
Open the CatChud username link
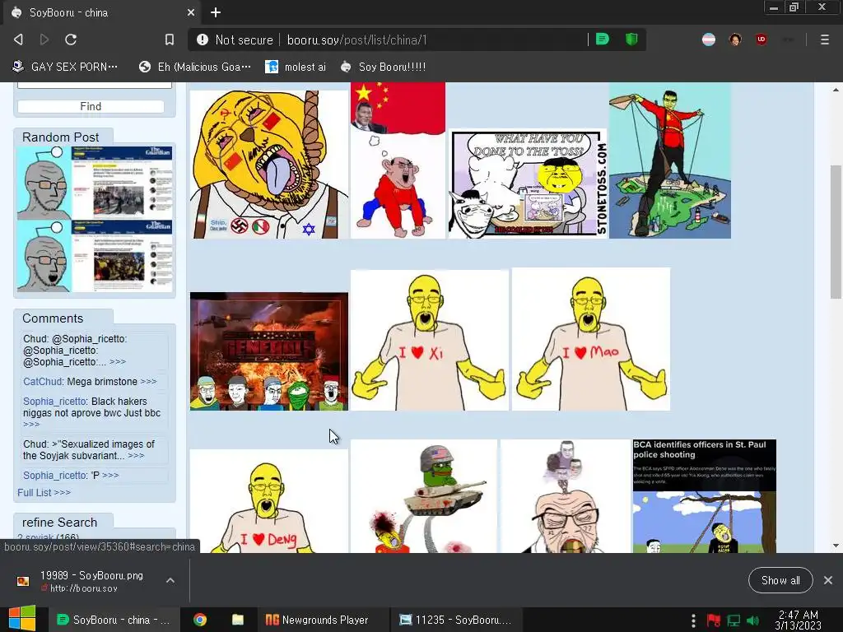click(43, 382)
